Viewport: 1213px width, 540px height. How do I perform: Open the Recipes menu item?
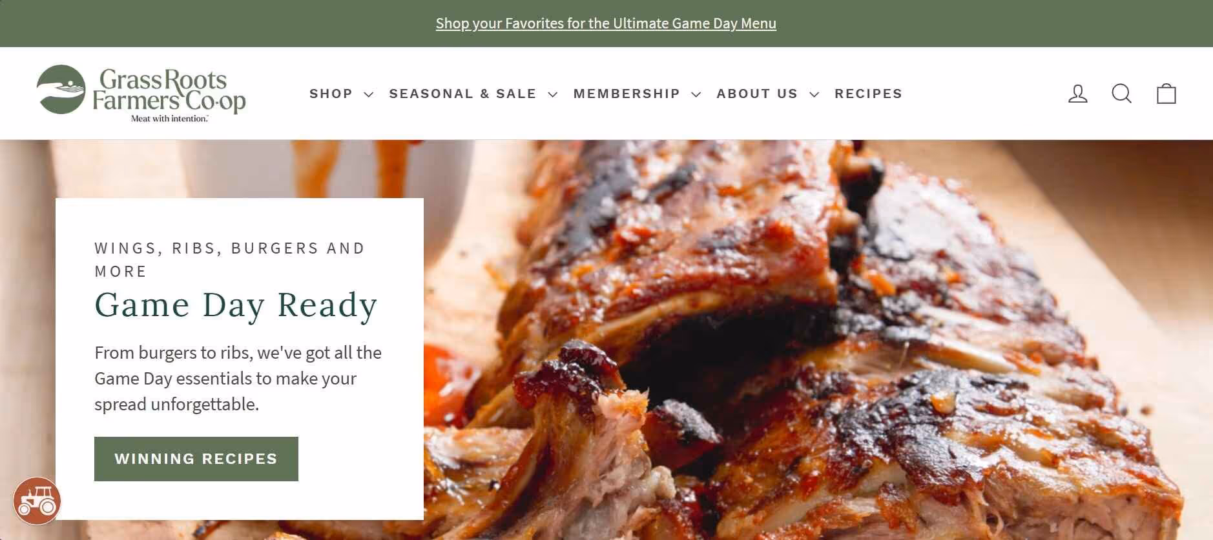[x=868, y=94]
